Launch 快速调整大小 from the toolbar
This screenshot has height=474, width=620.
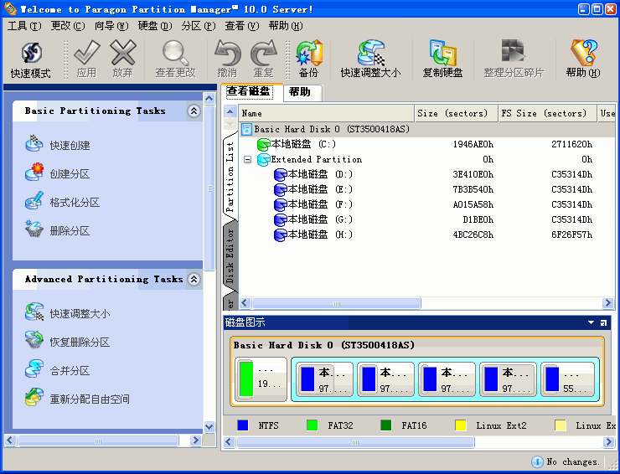[x=370, y=59]
